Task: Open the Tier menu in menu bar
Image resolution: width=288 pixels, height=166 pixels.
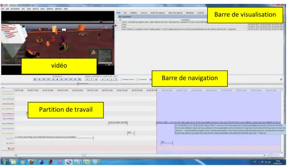Action: [x=23, y=9]
